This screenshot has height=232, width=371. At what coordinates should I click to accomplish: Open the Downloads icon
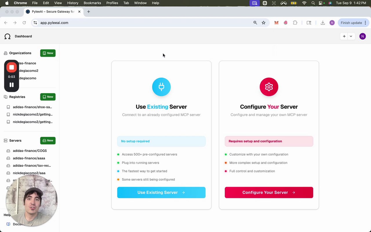coord(323,23)
